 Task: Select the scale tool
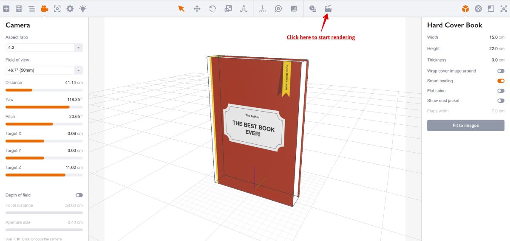(228, 8)
